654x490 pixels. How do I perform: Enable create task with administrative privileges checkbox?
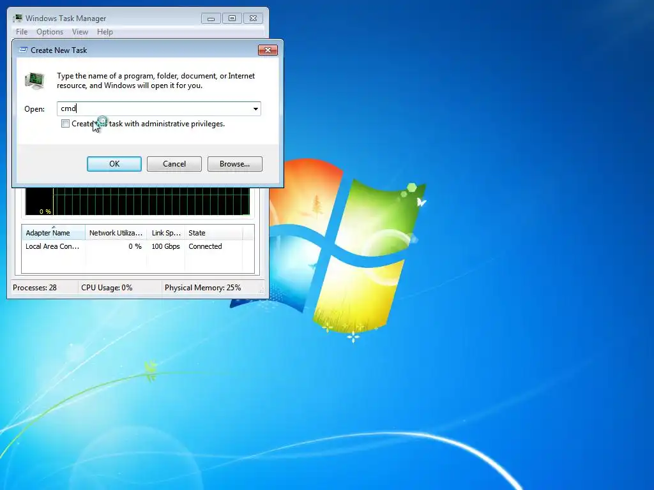click(x=65, y=124)
